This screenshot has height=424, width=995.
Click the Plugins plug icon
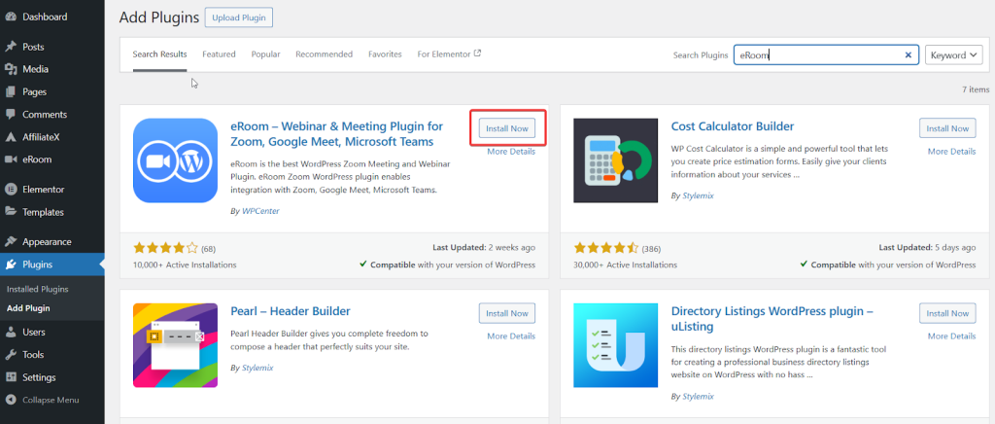click(x=10, y=265)
